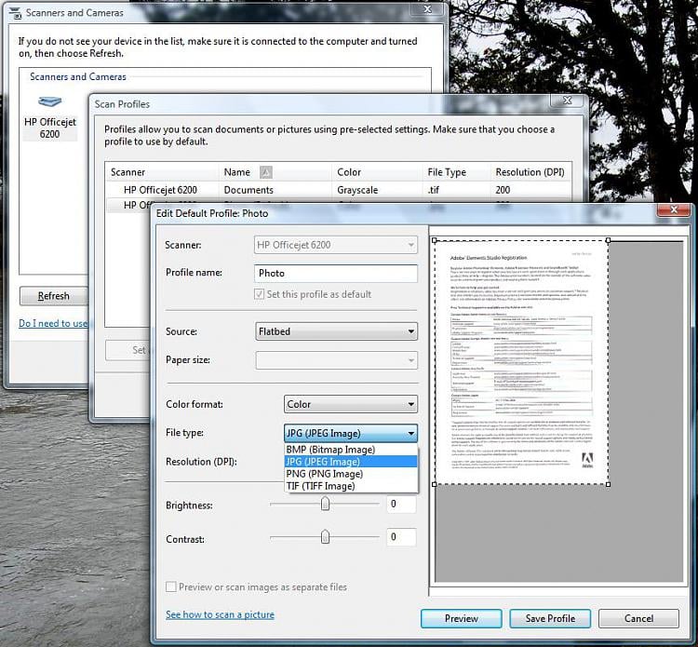Click the 200 resolution cell
This screenshot has height=647, width=698.
[x=503, y=190]
